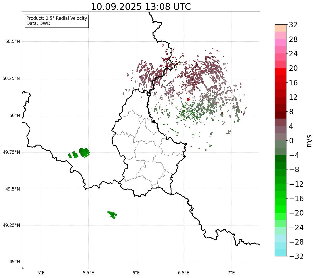
Task: Click the Data: DWD text
Action: [x=39, y=24]
